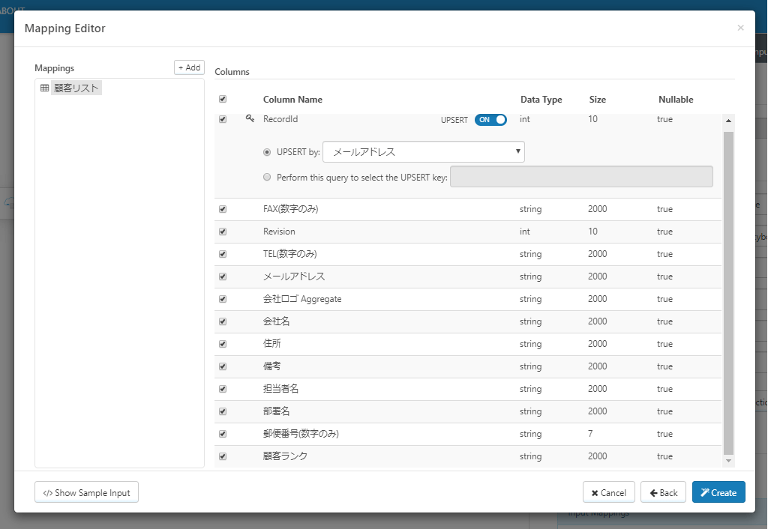768x529 pixels.
Task: Click the Column Name header
Action: point(293,100)
